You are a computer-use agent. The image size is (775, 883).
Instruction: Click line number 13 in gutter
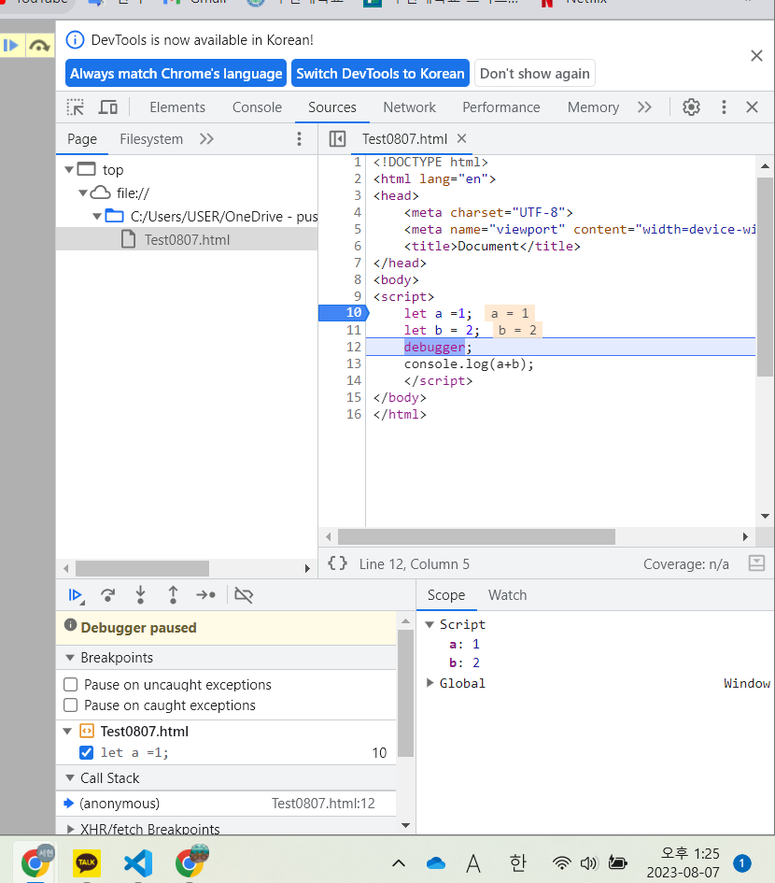point(354,363)
